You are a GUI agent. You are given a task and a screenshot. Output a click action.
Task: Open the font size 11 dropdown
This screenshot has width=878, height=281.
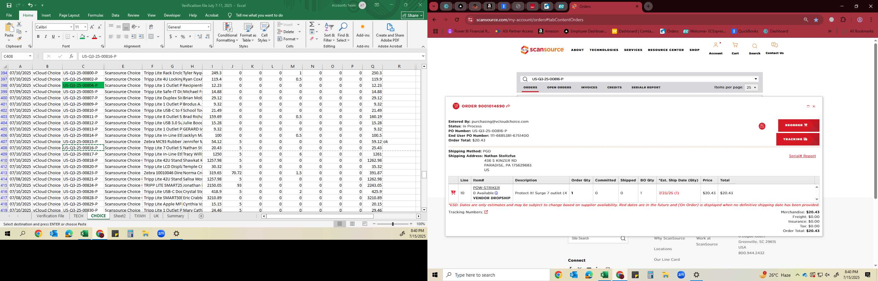(x=85, y=27)
